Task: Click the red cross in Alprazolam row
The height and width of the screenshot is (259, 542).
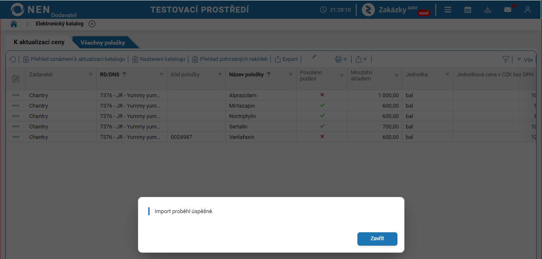Action: 322,95
